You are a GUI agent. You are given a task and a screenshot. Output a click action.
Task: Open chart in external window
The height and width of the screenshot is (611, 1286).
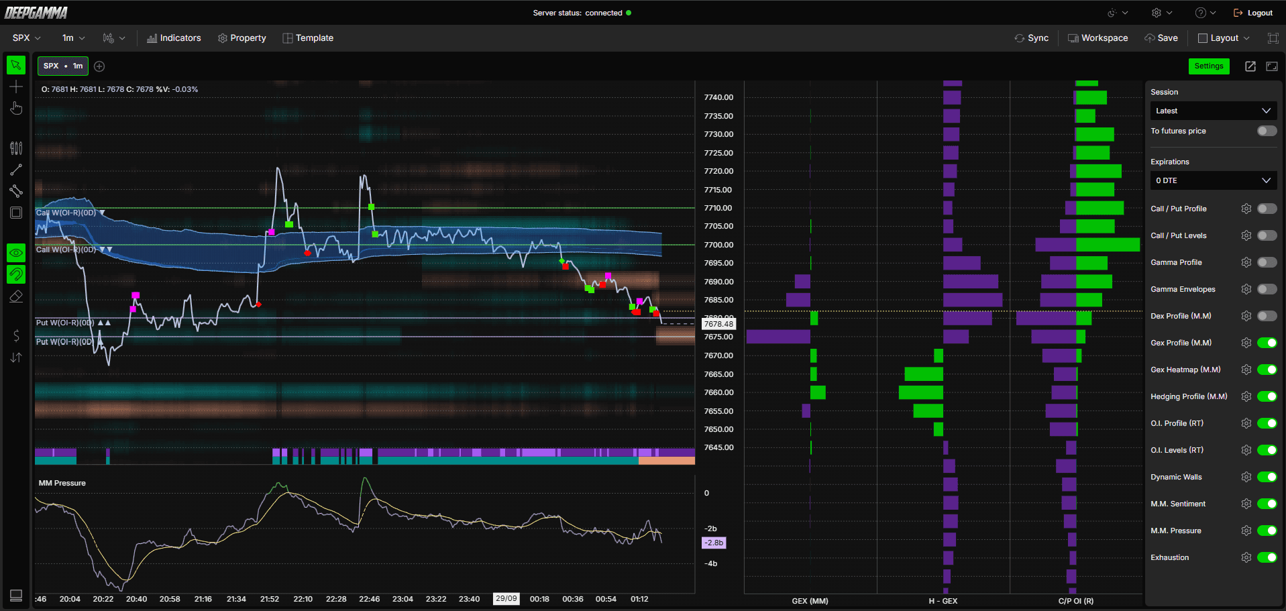coord(1250,66)
